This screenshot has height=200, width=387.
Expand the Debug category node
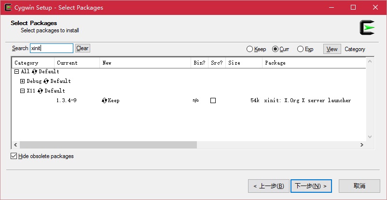point(23,81)
